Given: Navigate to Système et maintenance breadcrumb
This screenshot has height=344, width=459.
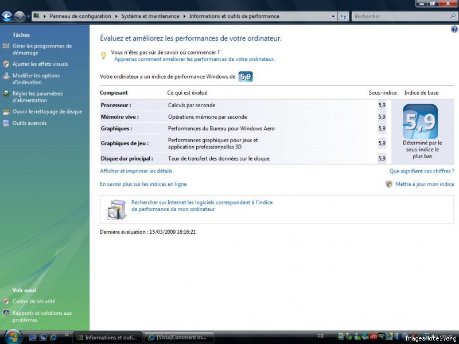Looking at the screenshot, I should pos(150,16).
